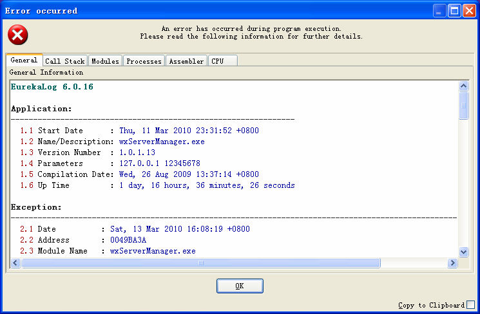Viewport: 480px width, 314px height.
Task: Click the vertical scrollbar down arrow
Action: tap(463, 252)
